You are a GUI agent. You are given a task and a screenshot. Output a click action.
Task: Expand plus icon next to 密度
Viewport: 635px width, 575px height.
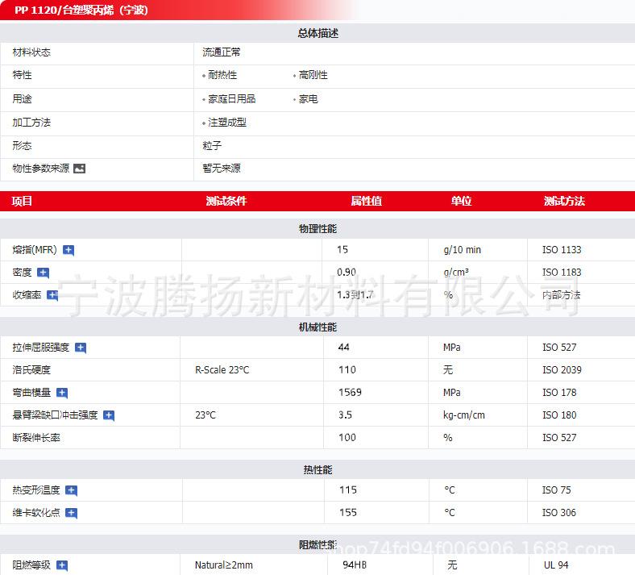pyautogui.click(x=43, y=273)
